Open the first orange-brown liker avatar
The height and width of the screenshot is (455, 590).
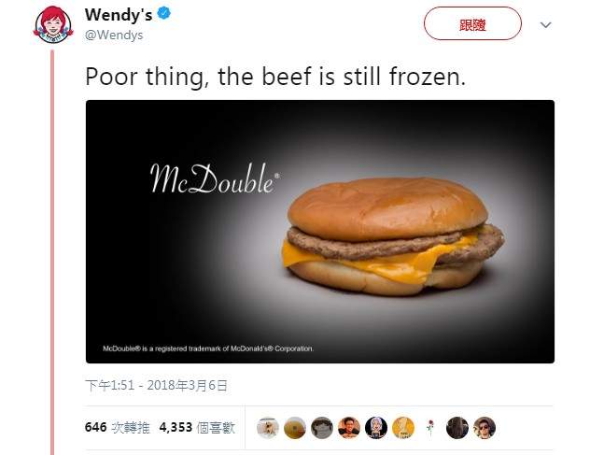(295, 428)
